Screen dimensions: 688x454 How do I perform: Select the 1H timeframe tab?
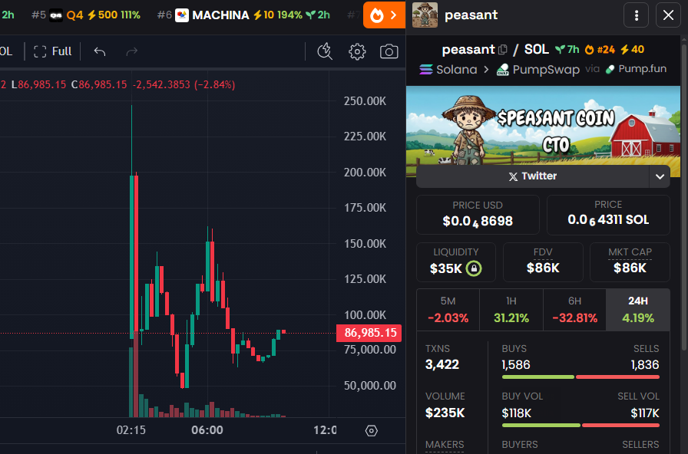tap(511, 310)
